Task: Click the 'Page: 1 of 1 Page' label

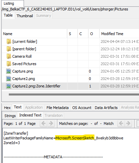Action: tap(20, 124)
